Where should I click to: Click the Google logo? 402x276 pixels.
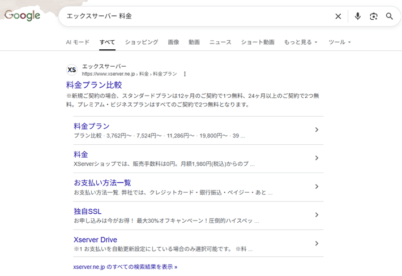pyautogui.click(x=22, y=15)
